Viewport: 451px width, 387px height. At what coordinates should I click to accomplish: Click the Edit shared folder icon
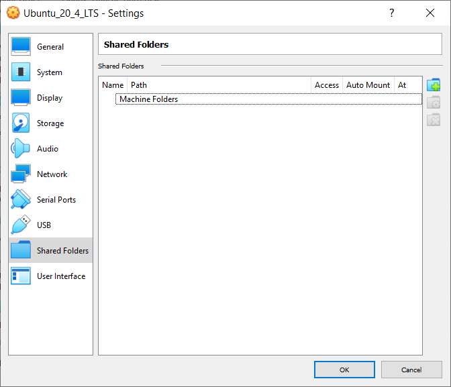tap(434, 103)
